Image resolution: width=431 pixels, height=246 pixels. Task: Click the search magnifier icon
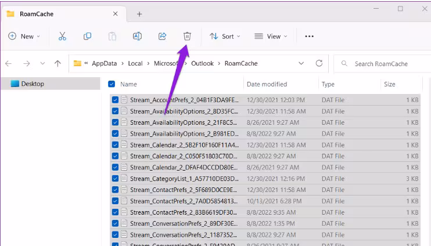pos(344,64)
